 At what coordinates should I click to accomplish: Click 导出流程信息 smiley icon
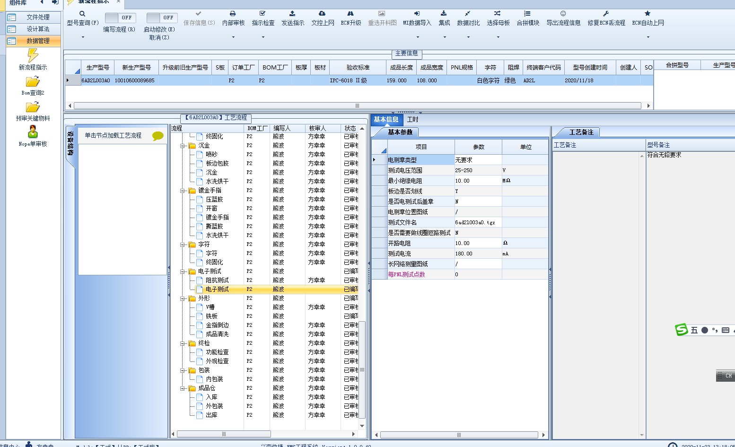click(563, 14)
